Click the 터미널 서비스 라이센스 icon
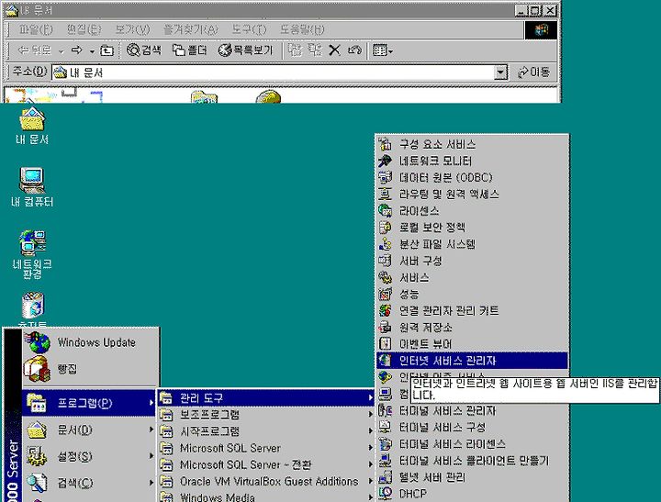This screenshot has height=502, width=661. [x=385, y=444]
